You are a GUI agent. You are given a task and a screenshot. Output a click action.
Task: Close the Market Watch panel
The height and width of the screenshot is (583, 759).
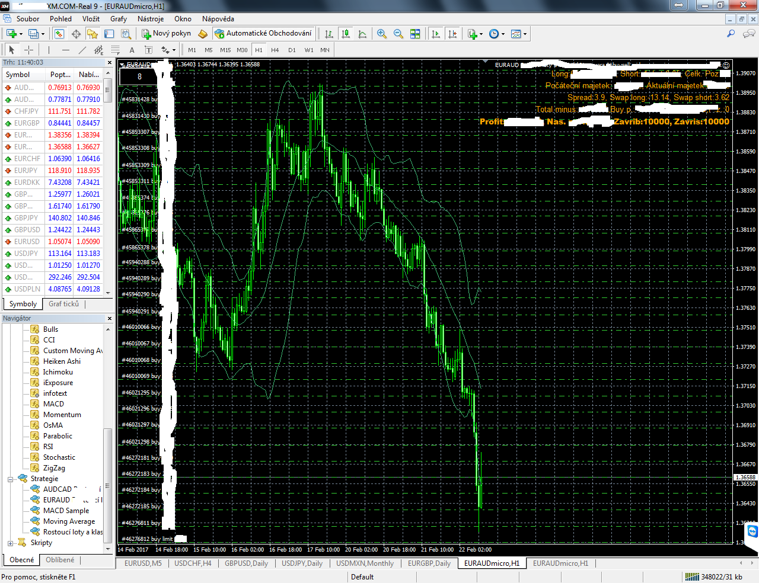coord(109,62)
